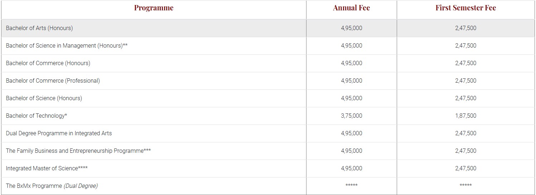
Task: Select Bachelor of Science in Management (Honours) row
Action: (268, 45)
